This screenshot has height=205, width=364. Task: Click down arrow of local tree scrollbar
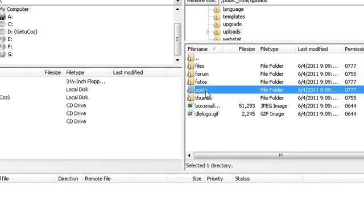coord(177,60)
